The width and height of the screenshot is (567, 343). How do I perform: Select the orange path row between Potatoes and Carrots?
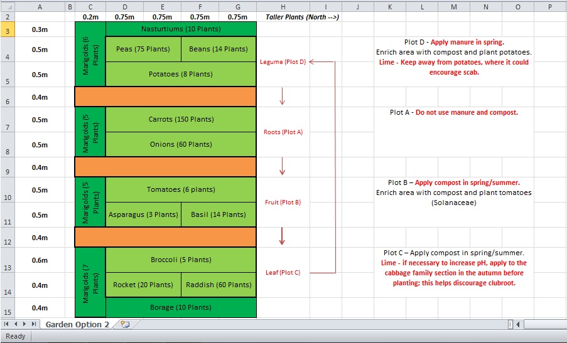[165, 97]
